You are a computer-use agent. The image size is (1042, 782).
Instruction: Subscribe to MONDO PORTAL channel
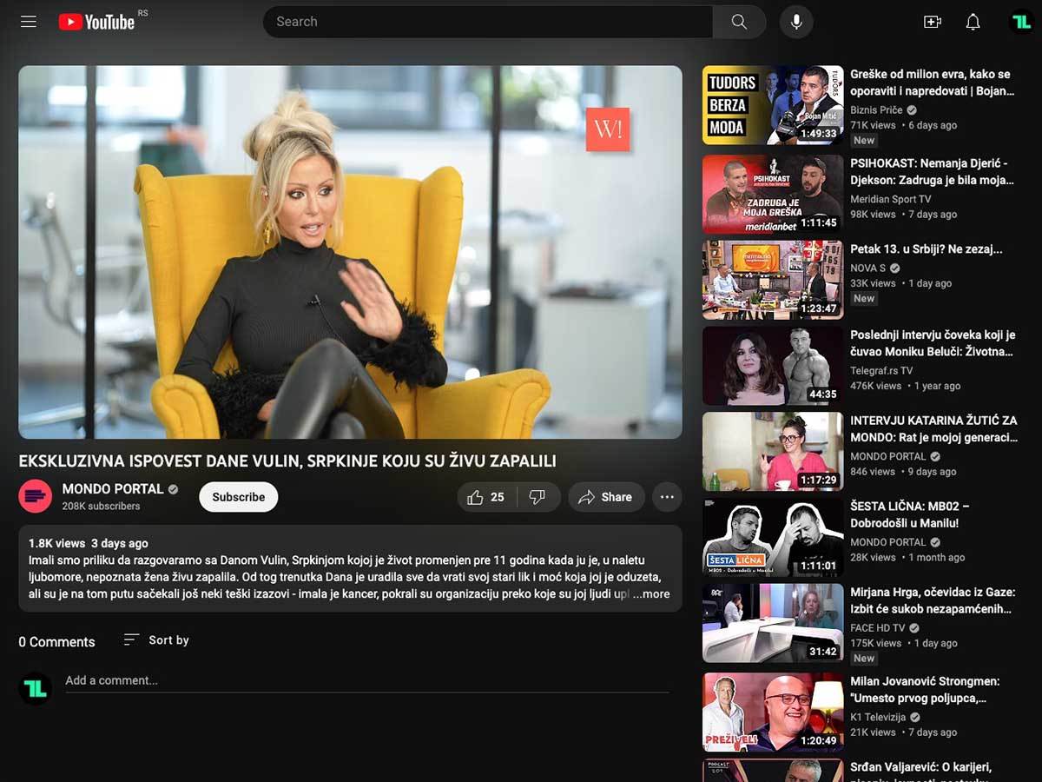pos(238,496)
